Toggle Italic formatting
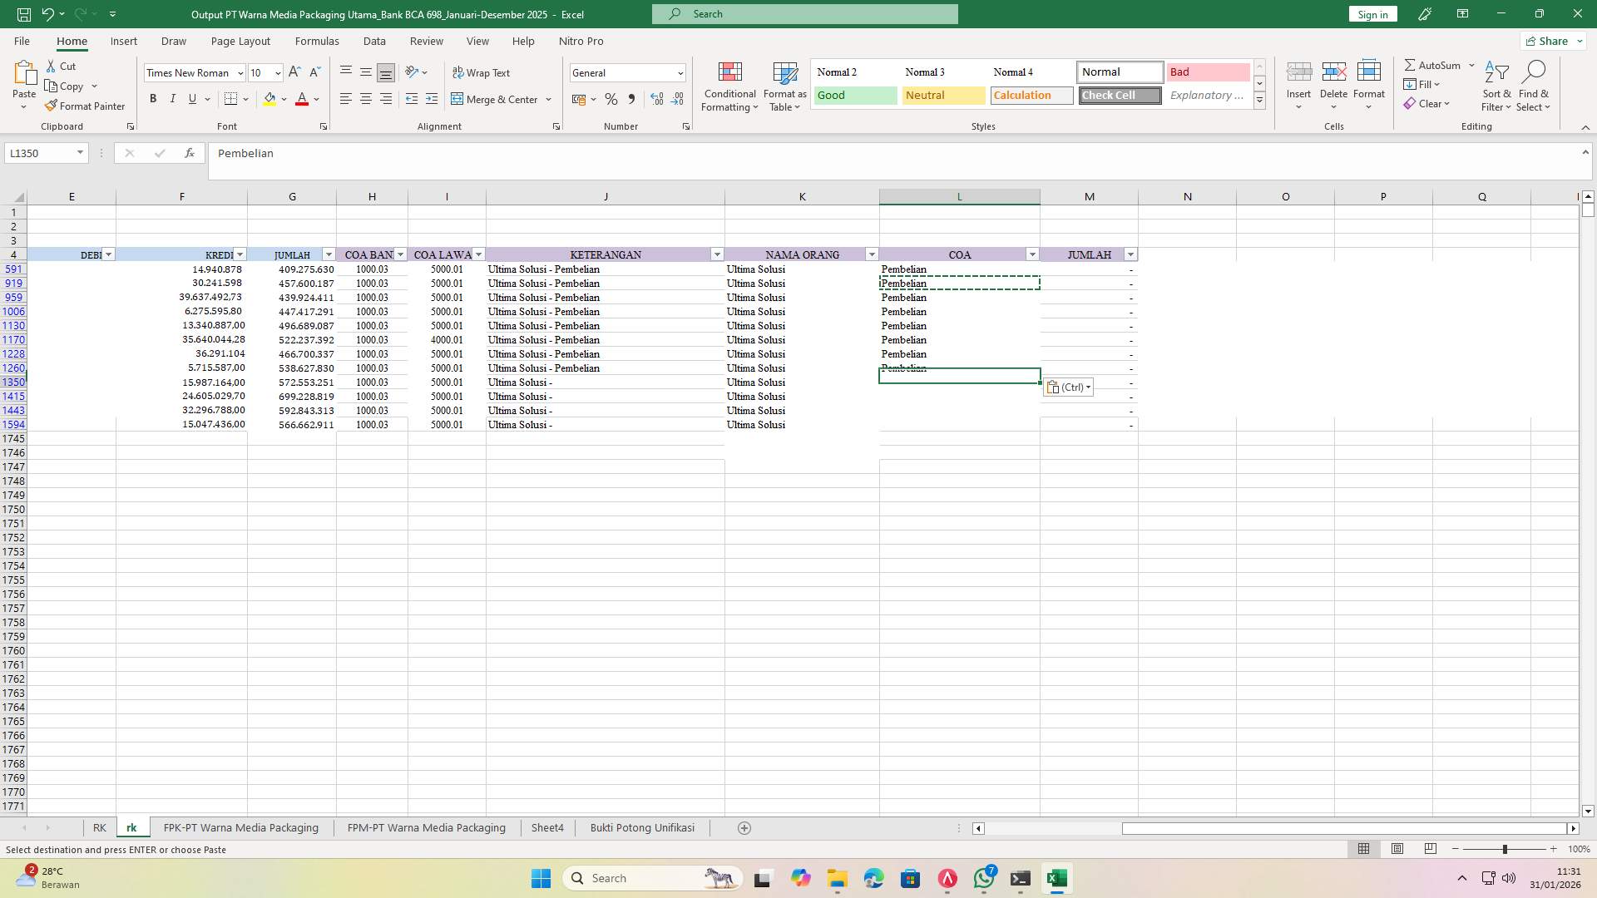The image size is (1597, 898). point(173,99)
